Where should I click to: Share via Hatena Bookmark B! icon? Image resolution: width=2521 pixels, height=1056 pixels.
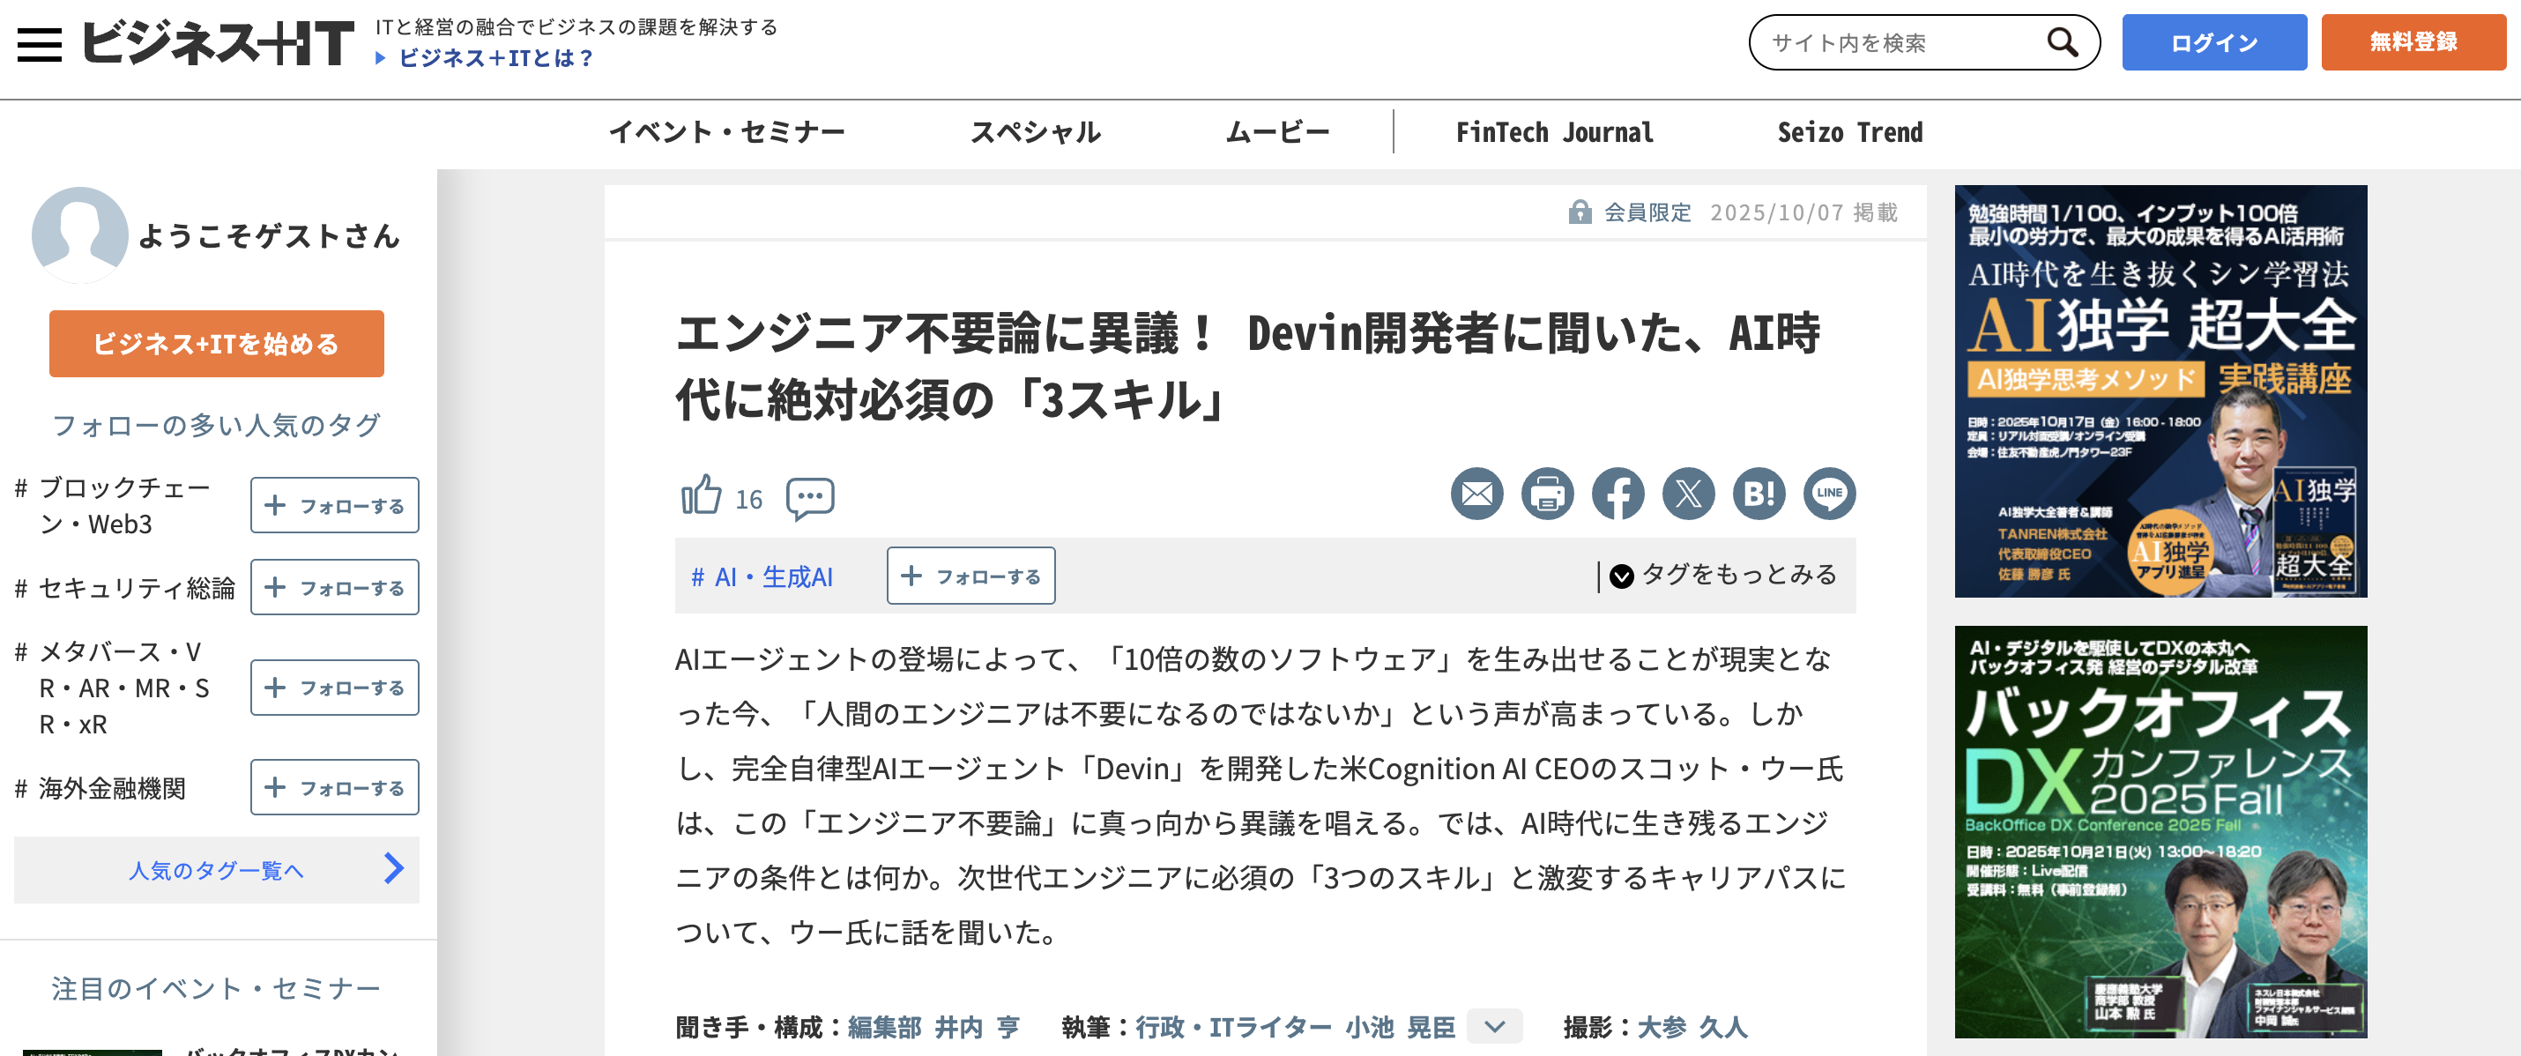pos(1758,495)
